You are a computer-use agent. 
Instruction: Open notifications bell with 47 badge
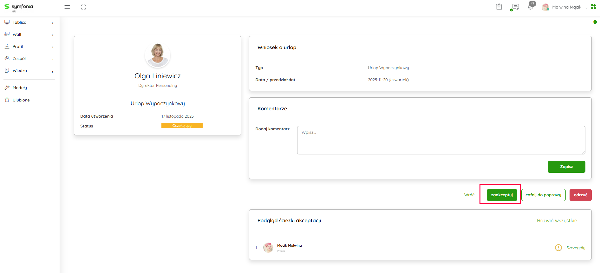coord(531,6)
